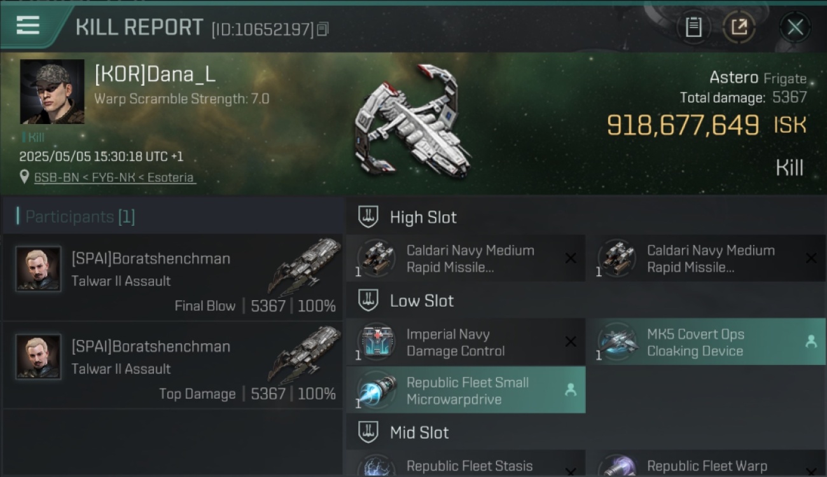This screenshot has width=827, height=477.
Task: Open Dana_L character portrait
Action: tap(52, 92)
